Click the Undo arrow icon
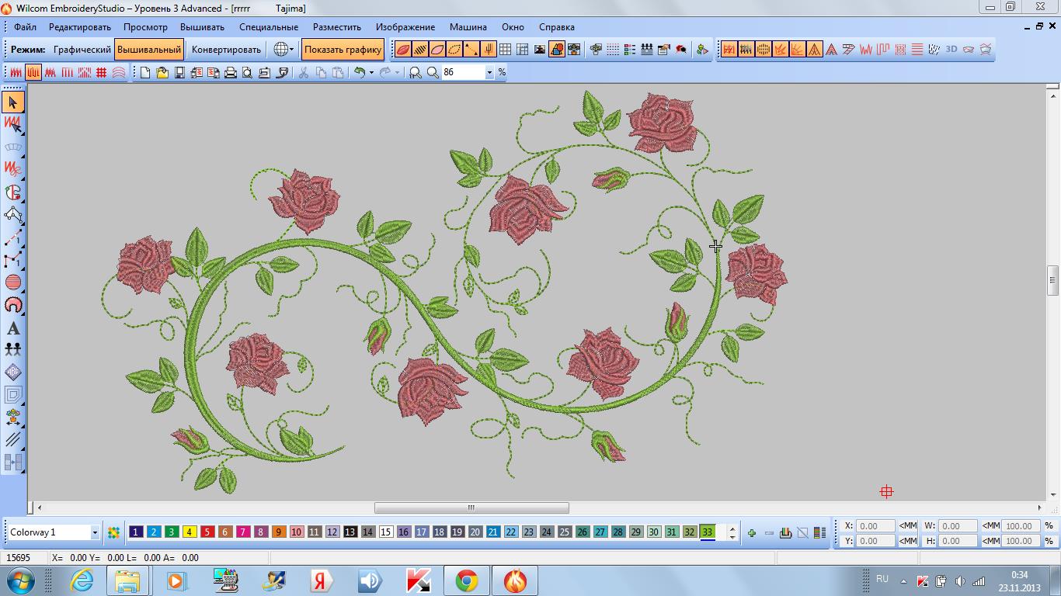The height and width of the screenshot is (596, 1061). pyautogui.click(x=360, y=72)
